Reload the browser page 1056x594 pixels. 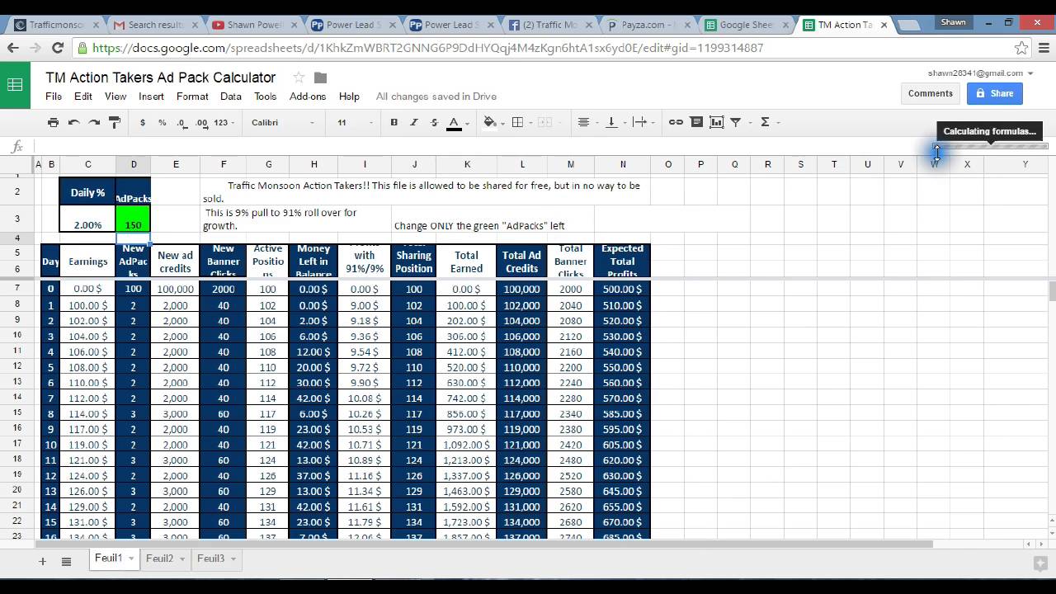pyautogui.click(x=58, y=48)
